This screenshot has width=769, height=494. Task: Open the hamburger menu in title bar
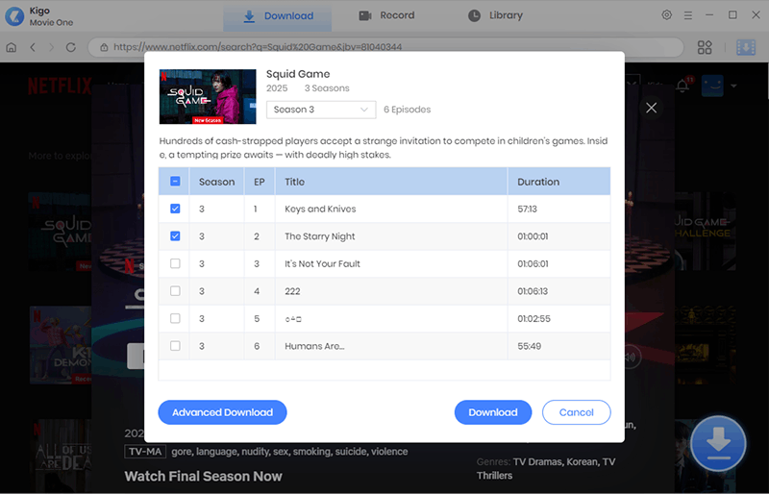pos(688,15)
